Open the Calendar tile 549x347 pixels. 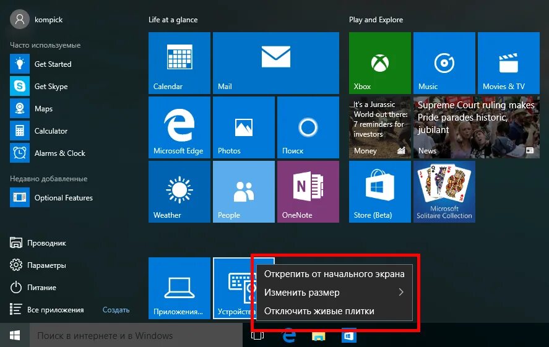[179, 63]
